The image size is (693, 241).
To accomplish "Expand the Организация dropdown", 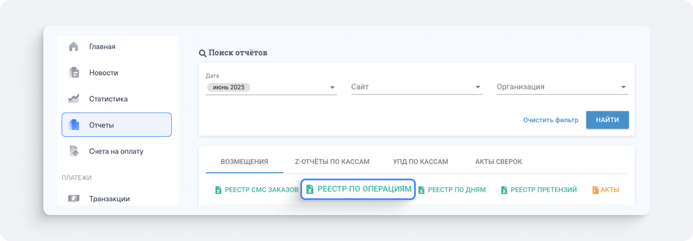I will click(x=623, y=88).
